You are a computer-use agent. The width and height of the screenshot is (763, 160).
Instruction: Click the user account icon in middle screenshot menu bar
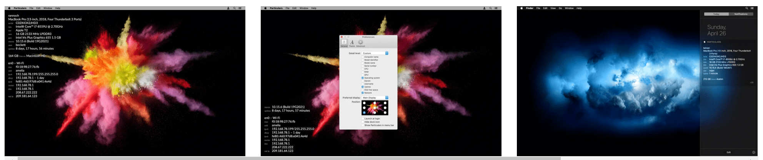click(484, 8)
